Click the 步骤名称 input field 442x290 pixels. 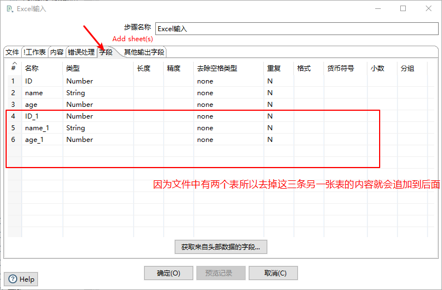click(297, 29)
